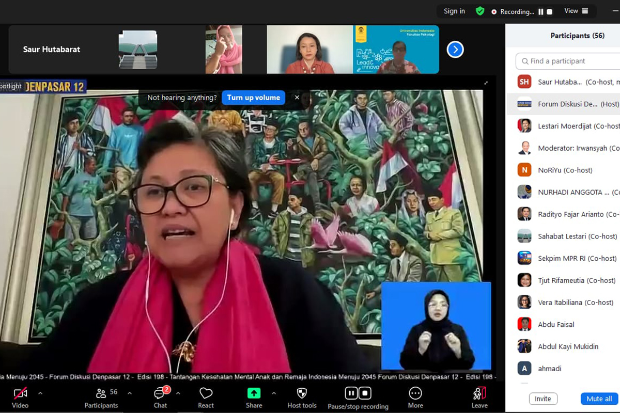Open the View layout menu
Screen dimensions: 620x413
(574, 11)
